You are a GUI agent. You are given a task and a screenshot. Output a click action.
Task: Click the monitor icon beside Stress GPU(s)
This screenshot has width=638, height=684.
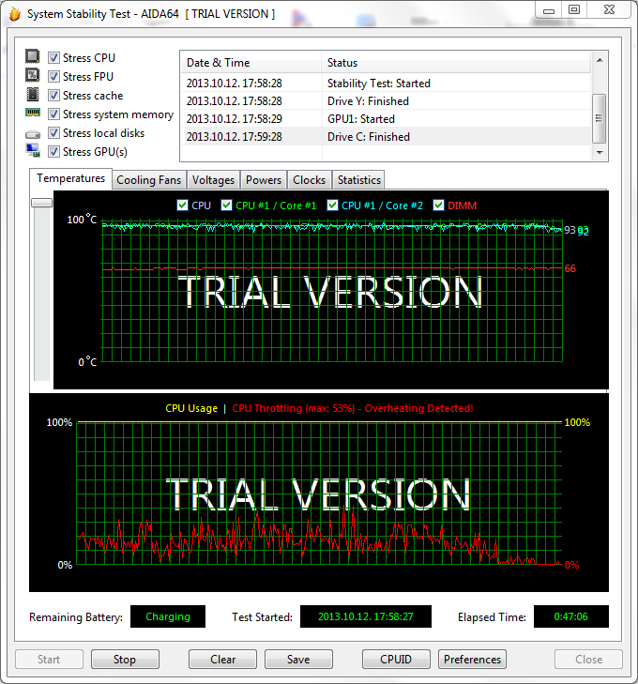pyautogui.click(x=33, y=150)
